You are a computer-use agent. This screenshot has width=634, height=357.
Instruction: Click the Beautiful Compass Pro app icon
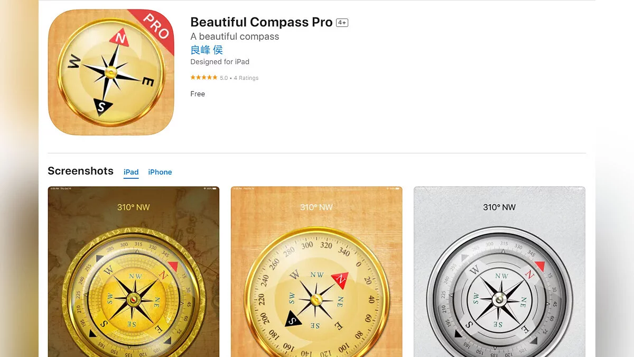tap(111, 72)
